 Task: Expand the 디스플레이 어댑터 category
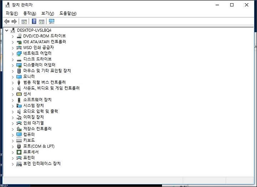[13, 65]
